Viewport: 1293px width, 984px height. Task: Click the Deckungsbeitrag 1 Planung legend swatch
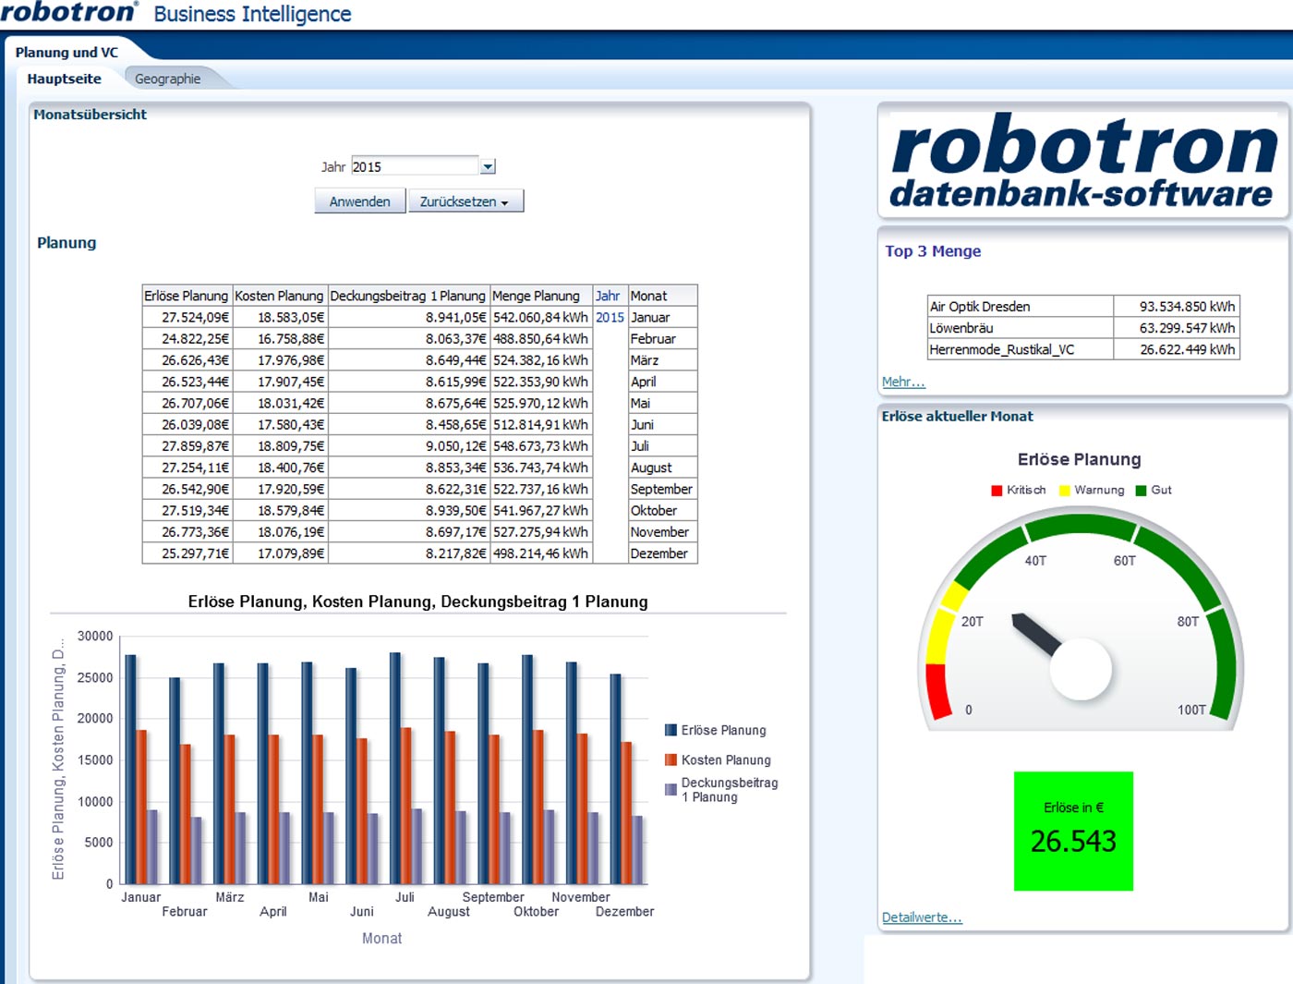[x=671, y=789]
